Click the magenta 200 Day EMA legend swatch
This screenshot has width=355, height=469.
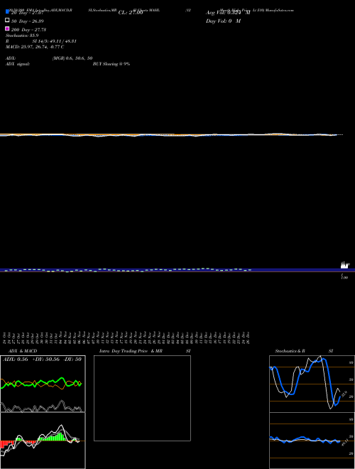8,28
